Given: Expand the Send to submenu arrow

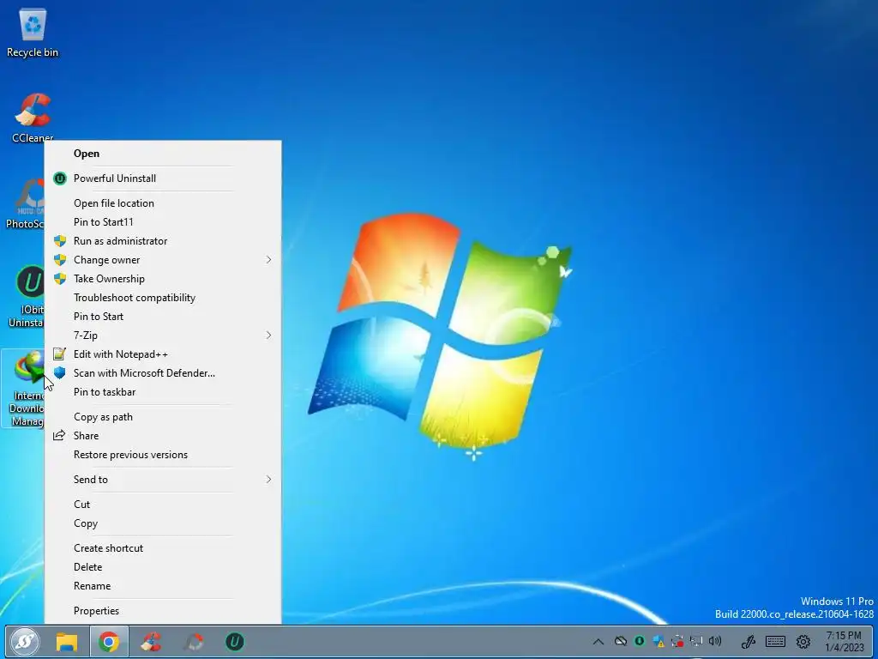Looking at the screenshot, I should coord(268,480).
